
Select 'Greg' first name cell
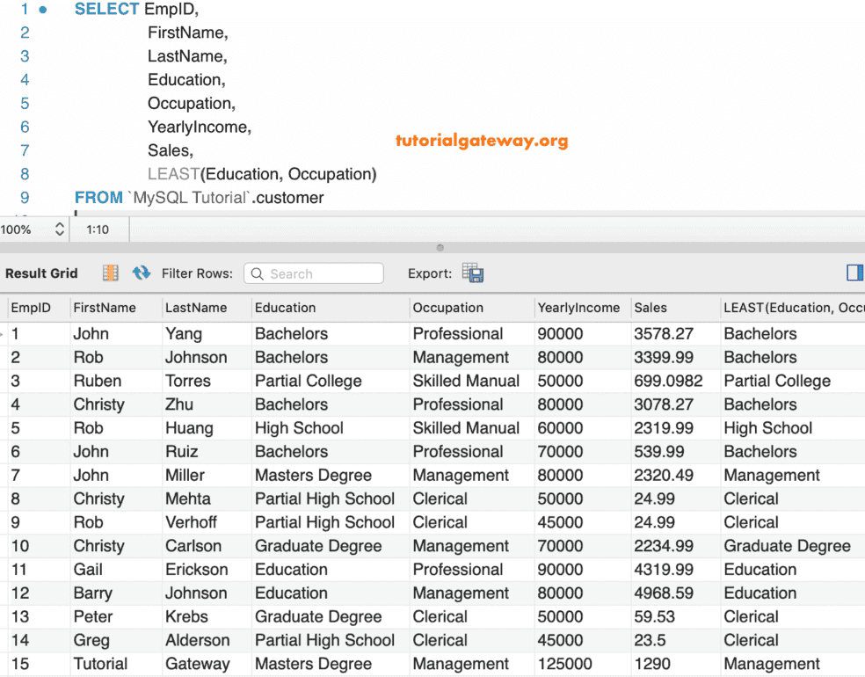pos(91,641)
